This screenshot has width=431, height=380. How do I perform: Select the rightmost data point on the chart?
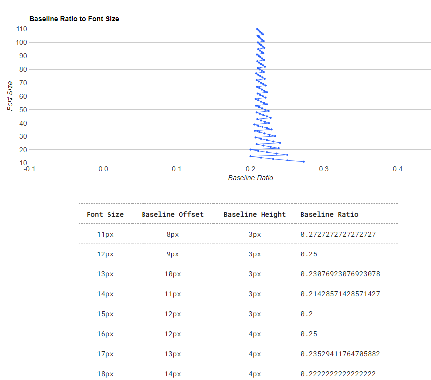(303, 161)
